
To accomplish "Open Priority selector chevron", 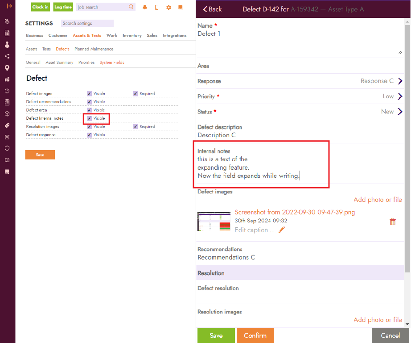I will pyautogui.click(x=400, y=96).
